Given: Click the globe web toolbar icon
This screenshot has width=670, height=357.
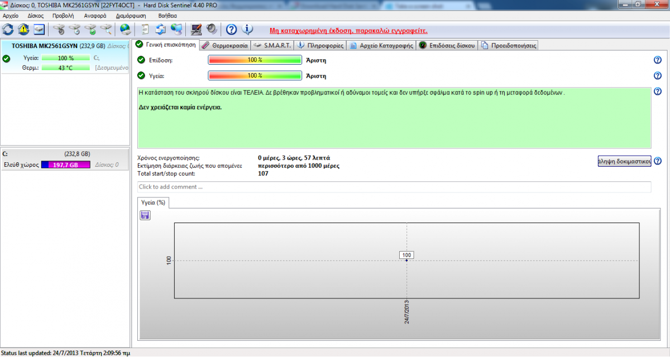Looking at the screenshot, I should tap(126, 29).
